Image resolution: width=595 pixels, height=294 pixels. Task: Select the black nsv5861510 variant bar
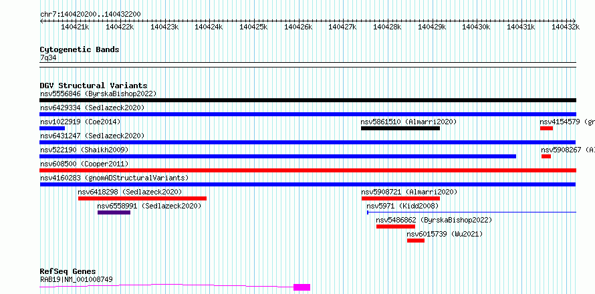click(x=400, y=128)
